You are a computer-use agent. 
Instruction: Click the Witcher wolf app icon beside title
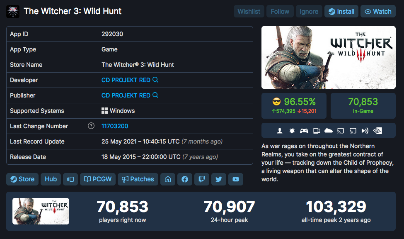point(13,12)
